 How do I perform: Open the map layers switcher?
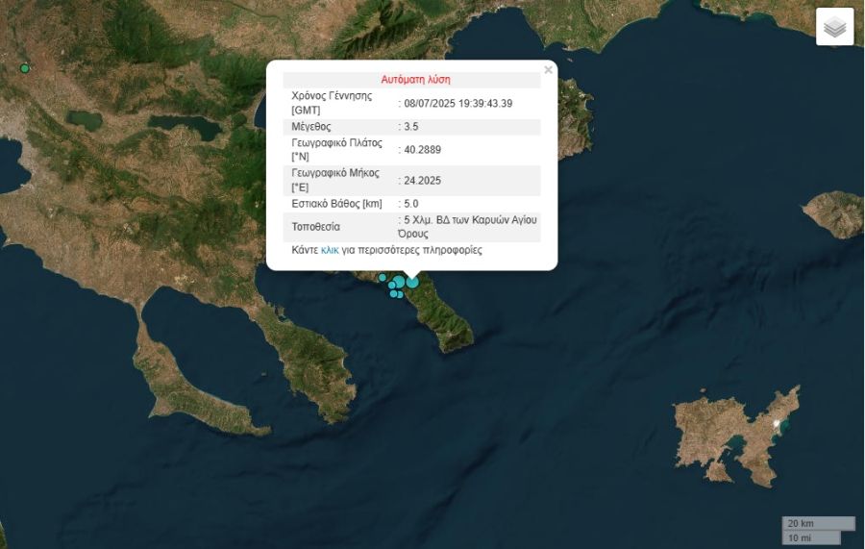834,27
